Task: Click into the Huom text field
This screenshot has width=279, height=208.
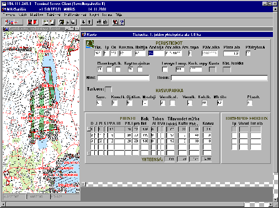Action: [219, 78]
